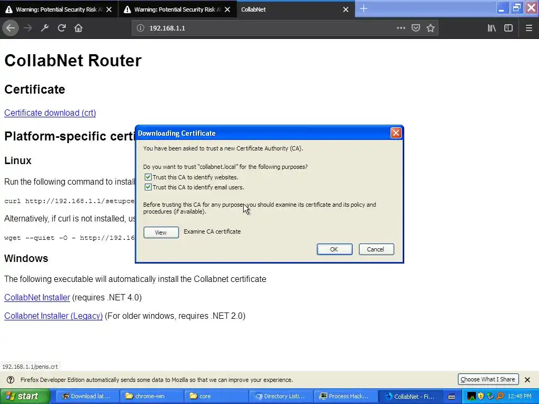The image size is (539, 404).
Task: Toggle the sidebars icon
Action: tap(508, 28)
